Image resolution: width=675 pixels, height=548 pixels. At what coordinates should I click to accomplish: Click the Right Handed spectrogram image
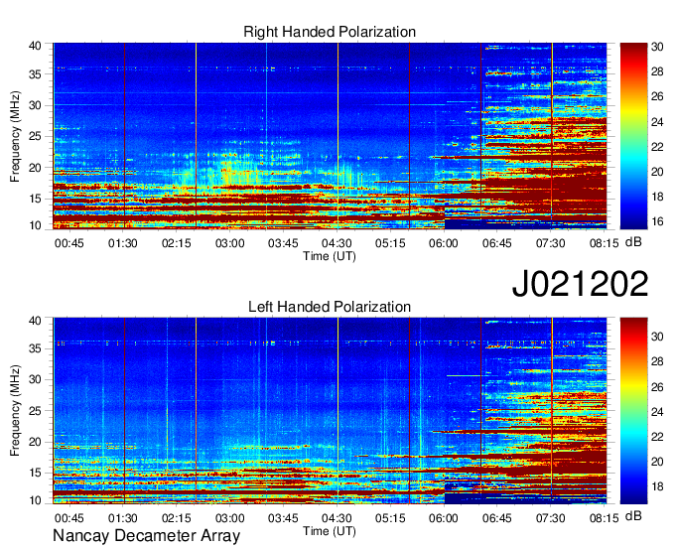click(330, 136)
